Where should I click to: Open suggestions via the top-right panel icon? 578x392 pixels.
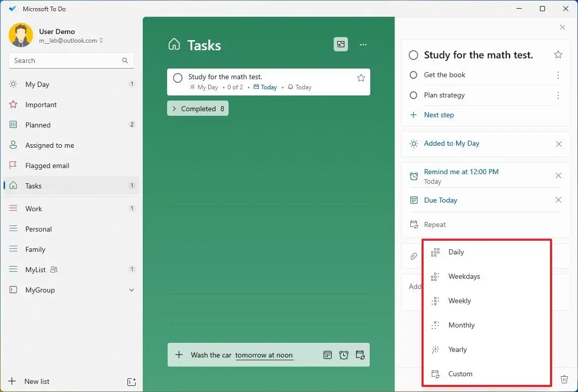(x=340, y=45)
